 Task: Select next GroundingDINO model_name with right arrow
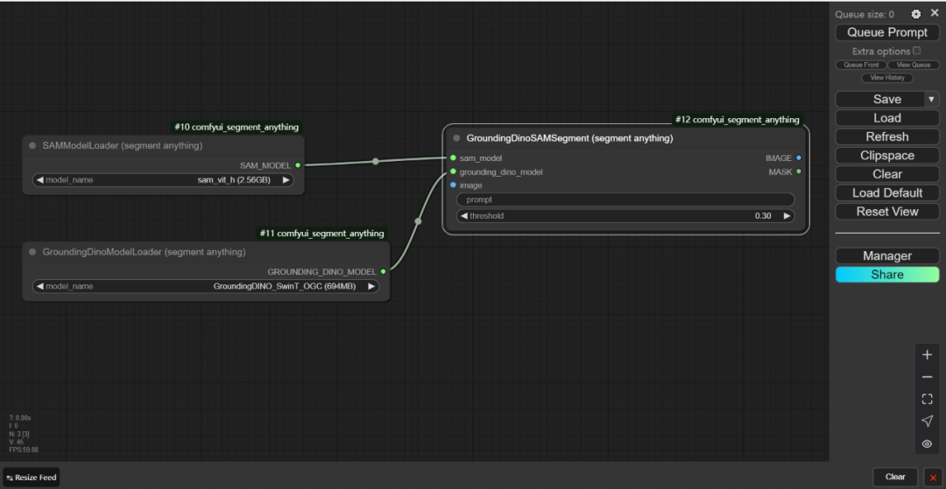pyautogui.click(x=371, y=287)
